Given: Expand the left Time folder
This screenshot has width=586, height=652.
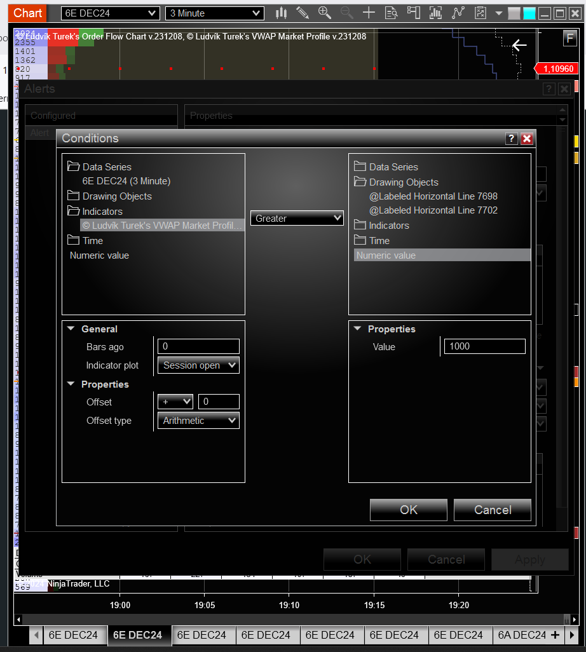Looking at the screenshot, I should click(x=74, y=240).
